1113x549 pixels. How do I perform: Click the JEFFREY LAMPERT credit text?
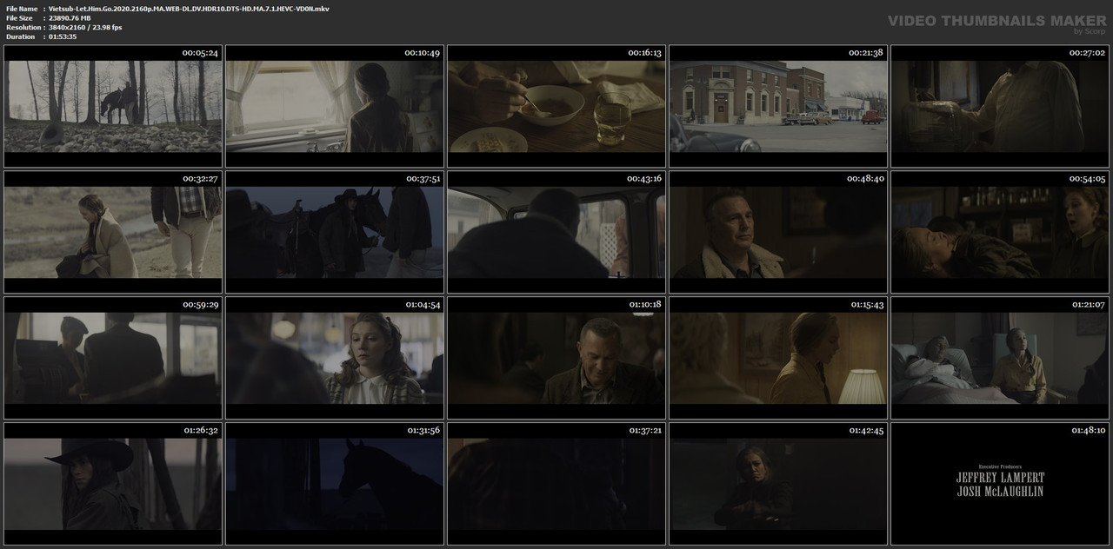1000,478
